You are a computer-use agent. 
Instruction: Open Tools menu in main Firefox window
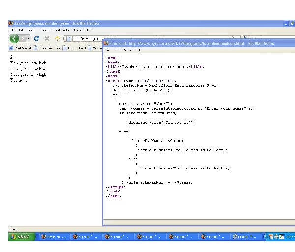point(77,30)
